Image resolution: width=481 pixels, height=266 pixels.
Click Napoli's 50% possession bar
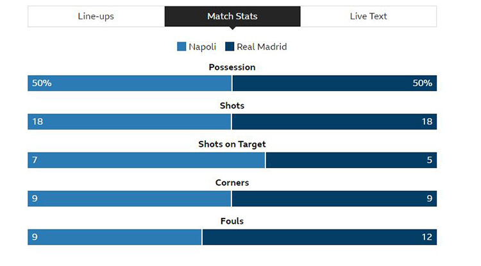[130, 83]
